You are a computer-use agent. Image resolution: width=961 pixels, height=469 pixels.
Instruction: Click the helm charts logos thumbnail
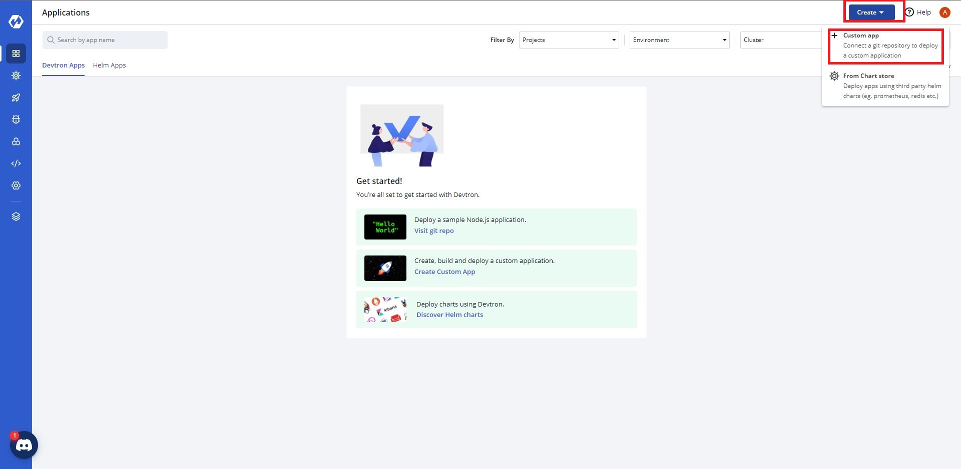(x=385, y=309)
